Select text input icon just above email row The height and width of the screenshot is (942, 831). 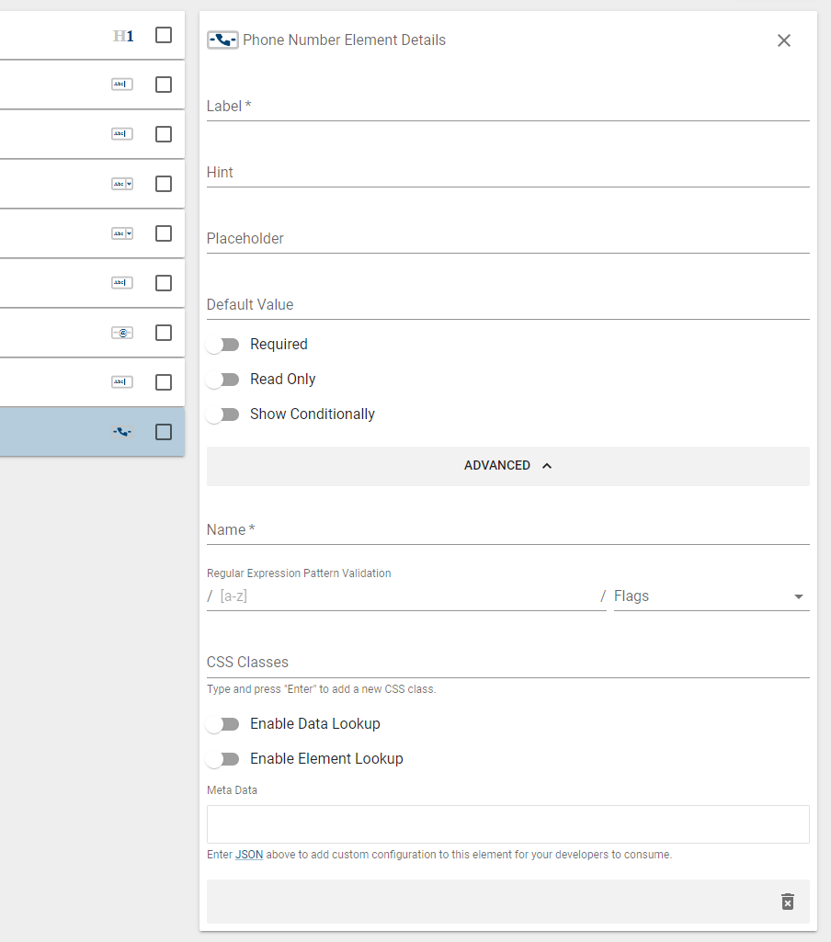(122, 283)
